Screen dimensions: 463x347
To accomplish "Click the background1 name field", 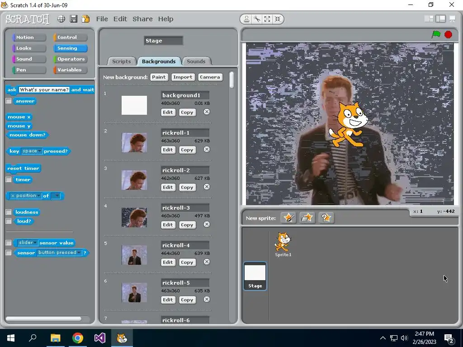I will [185, 95].
